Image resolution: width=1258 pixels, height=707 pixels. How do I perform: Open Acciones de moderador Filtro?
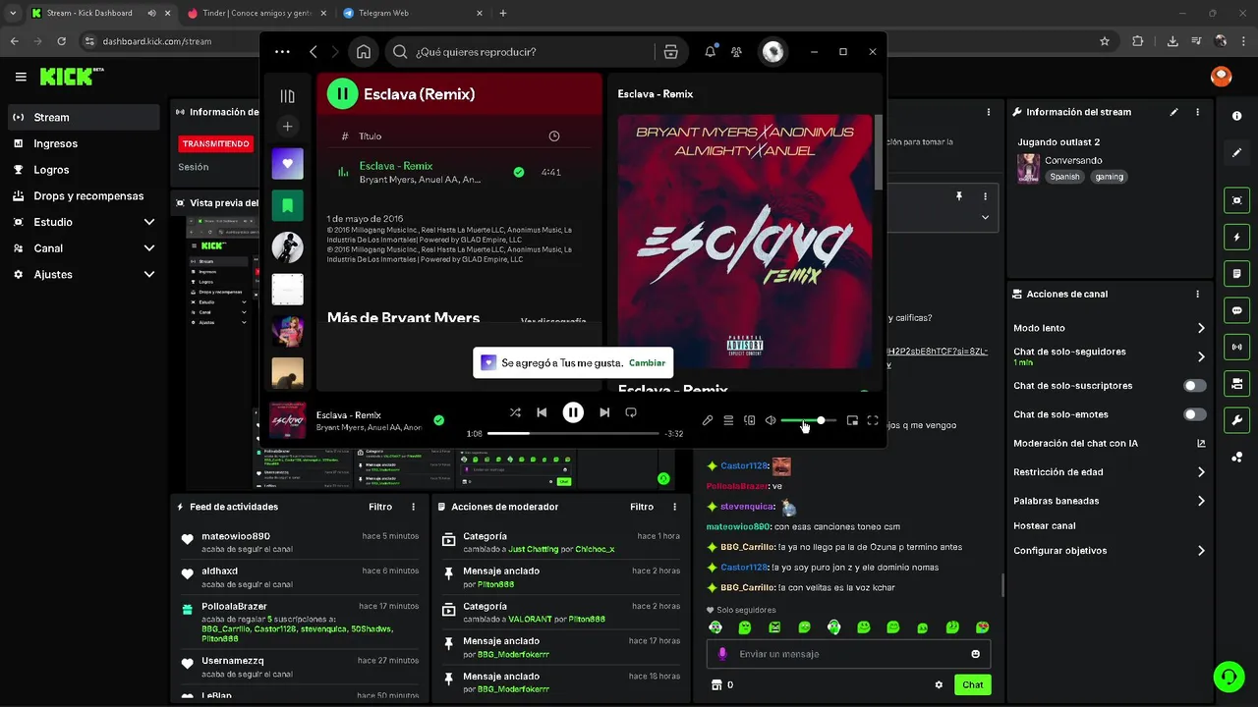[642, 507]
